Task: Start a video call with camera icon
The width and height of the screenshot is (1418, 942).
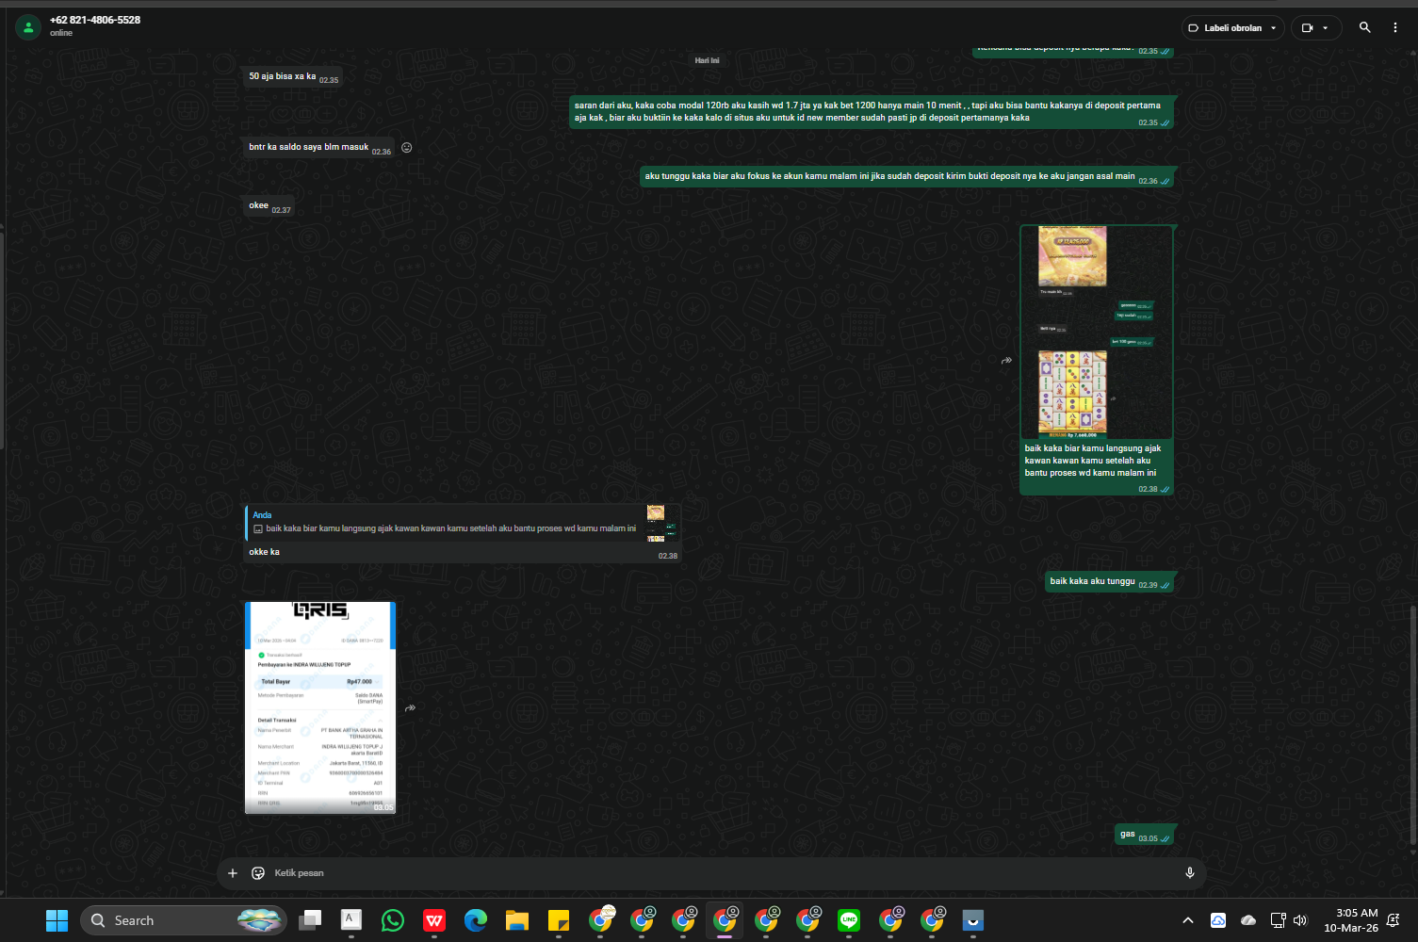Action: click(x=1307, y=27)
